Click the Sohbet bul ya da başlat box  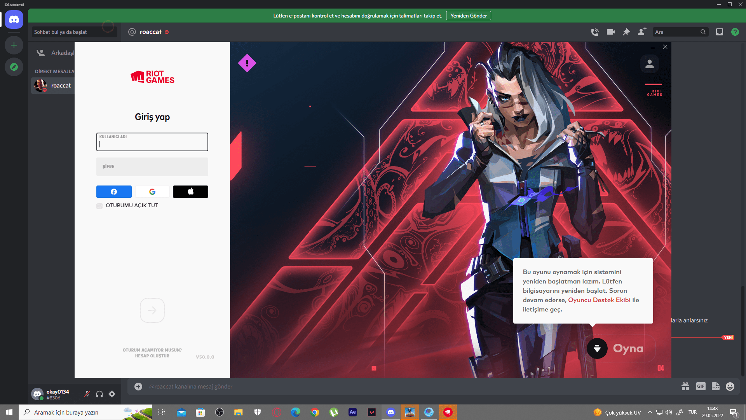coord(75,32)
